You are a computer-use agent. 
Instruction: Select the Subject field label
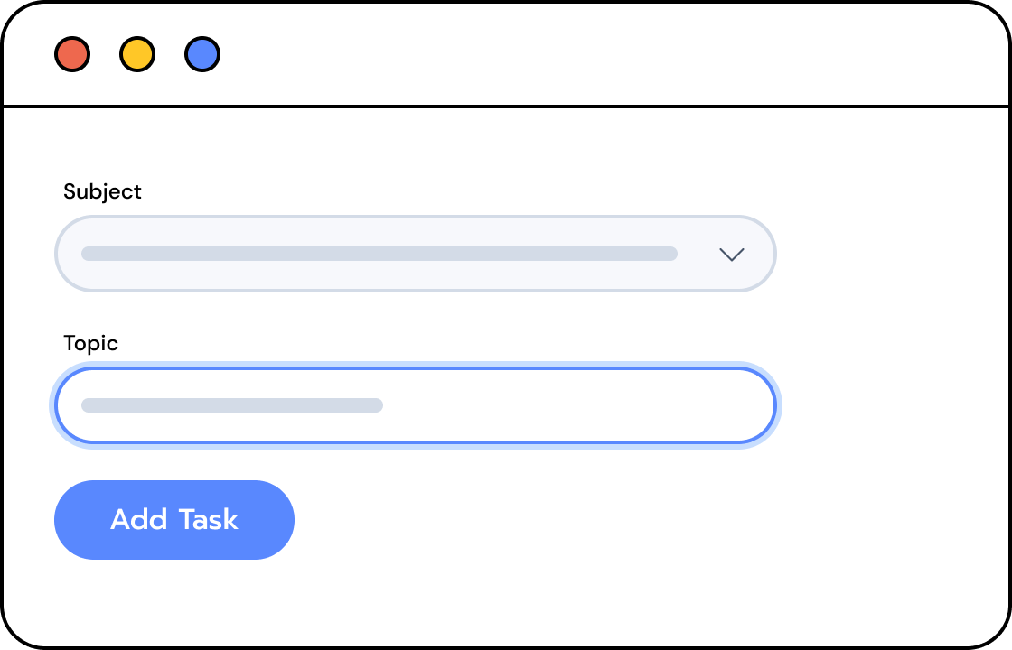click(102, 191)
